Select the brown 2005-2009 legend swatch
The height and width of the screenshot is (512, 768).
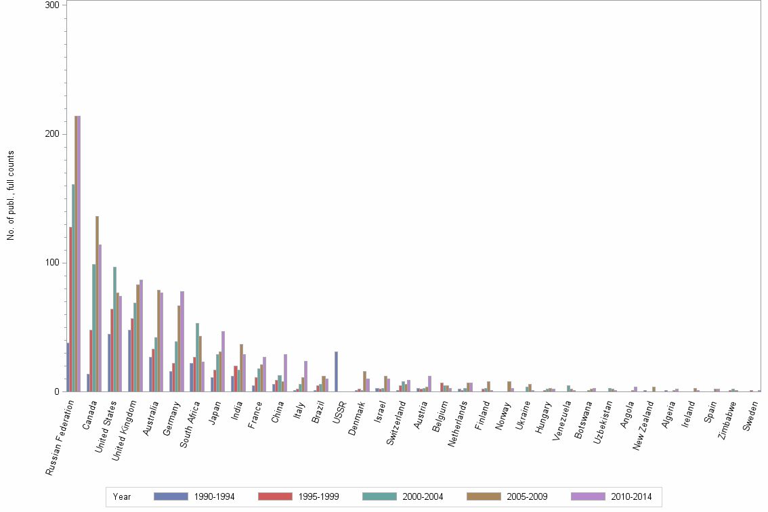pos(484,497)
